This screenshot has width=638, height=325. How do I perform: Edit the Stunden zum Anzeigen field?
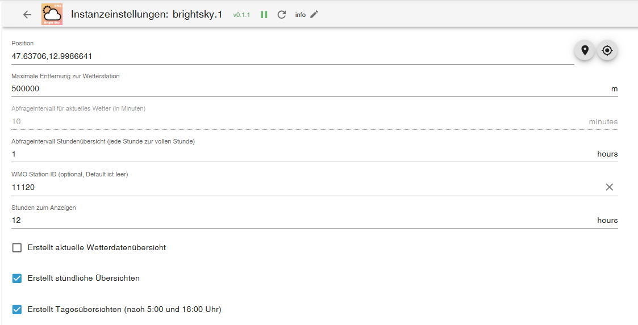pos(284,220)
